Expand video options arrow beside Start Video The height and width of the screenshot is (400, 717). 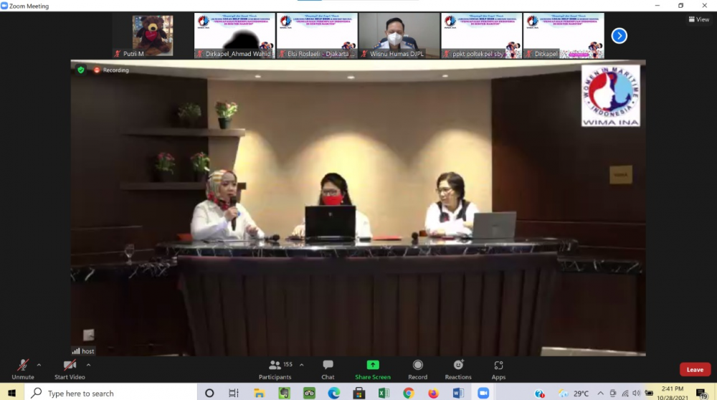[88, 365]
